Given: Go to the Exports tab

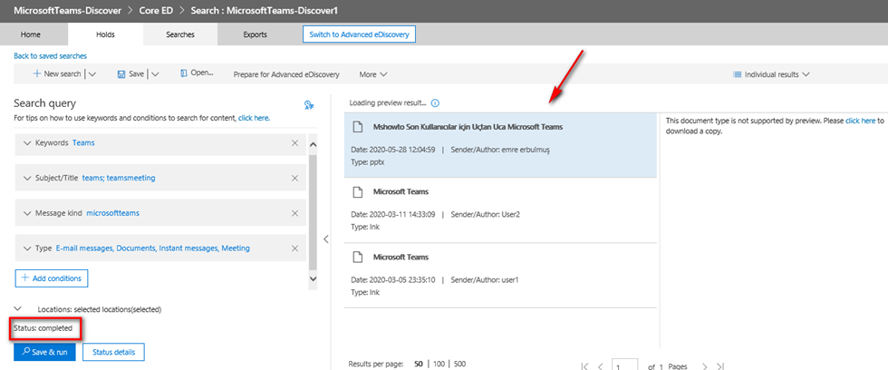Looking at the screenshot, I should pyautogui.click(x=255, y=34).
